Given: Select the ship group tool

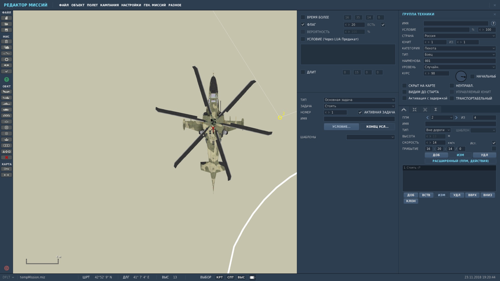Looking at the screenshot, I should click(x=7, y=104).
